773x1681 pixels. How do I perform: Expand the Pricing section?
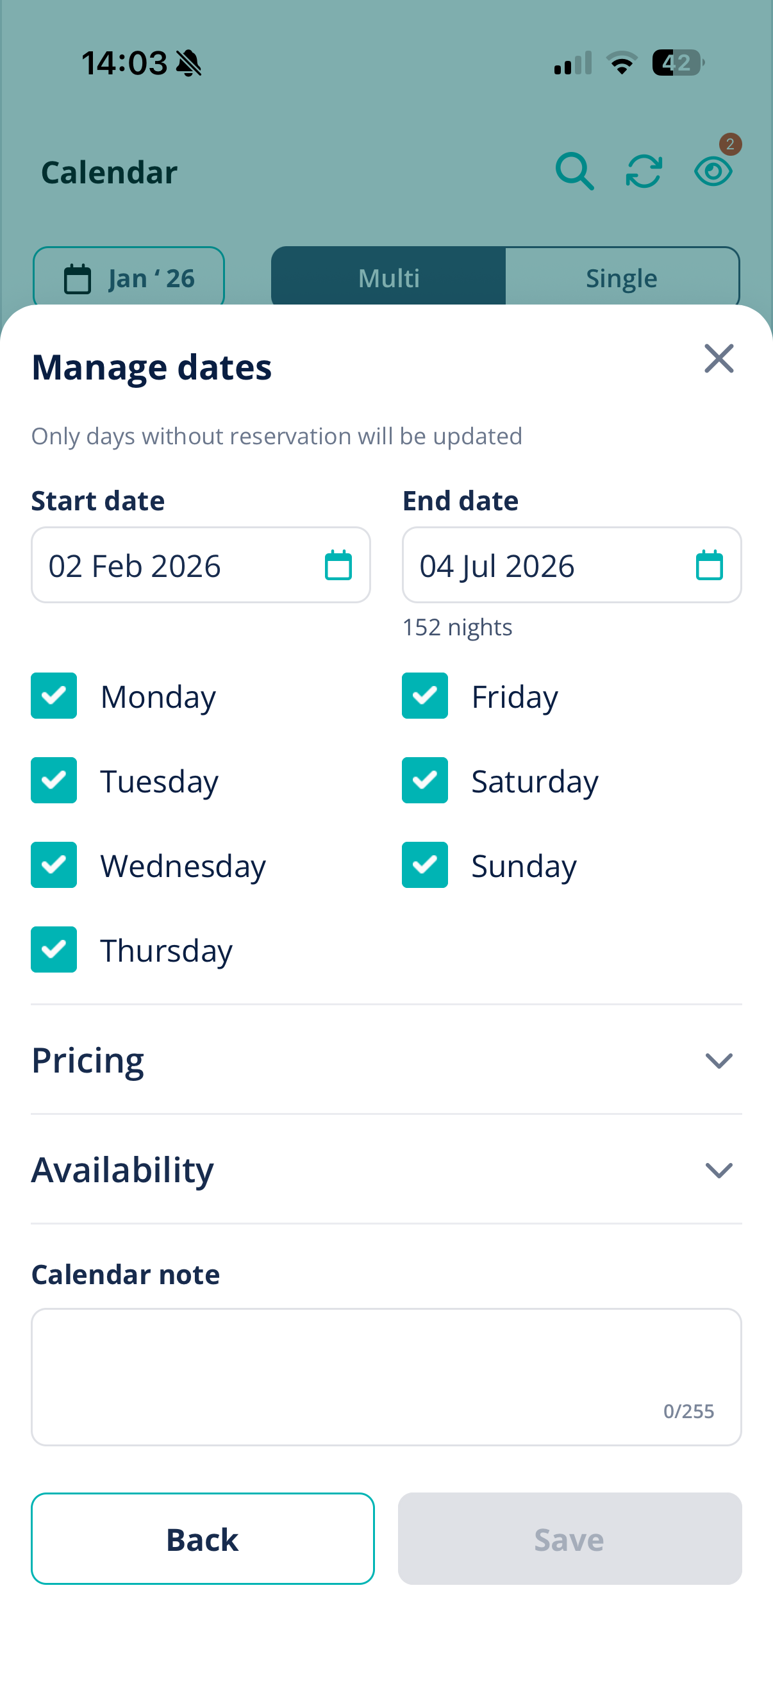click(x=386, y=1060)
